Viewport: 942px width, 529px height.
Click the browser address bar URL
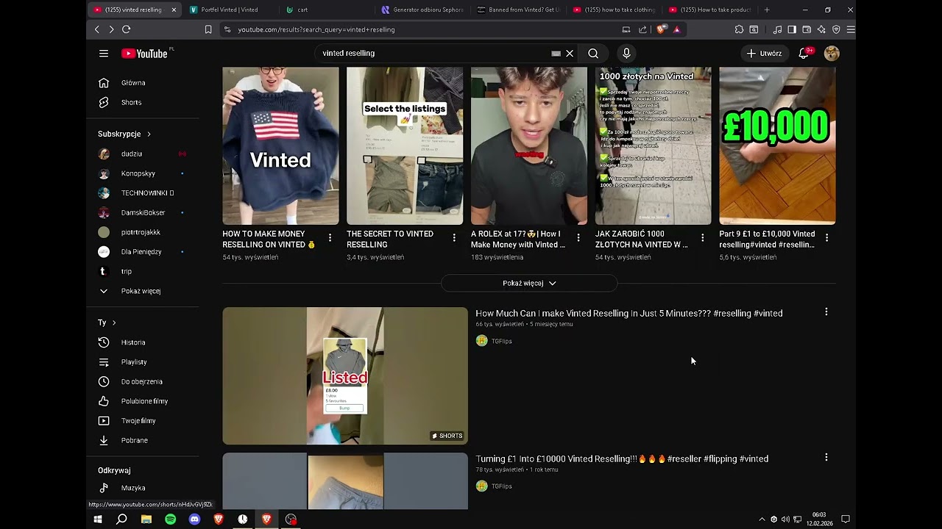[316, 29]
